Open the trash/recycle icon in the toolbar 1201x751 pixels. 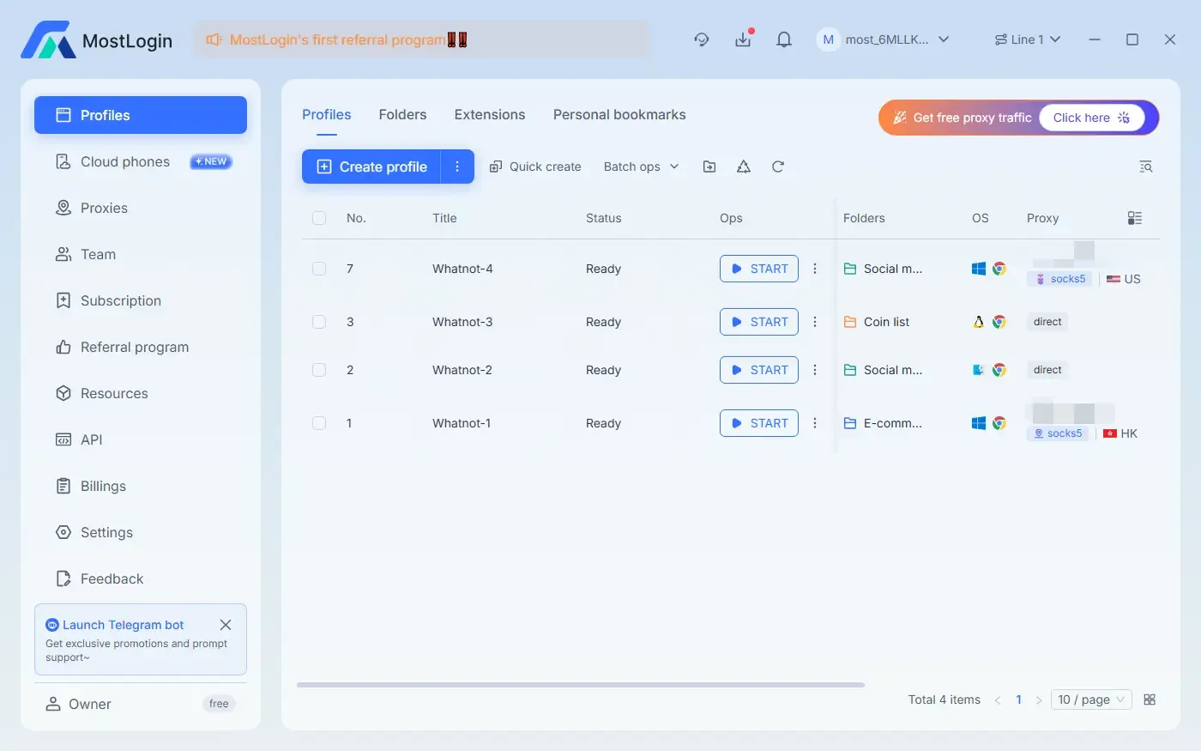(x=743, y=166)
